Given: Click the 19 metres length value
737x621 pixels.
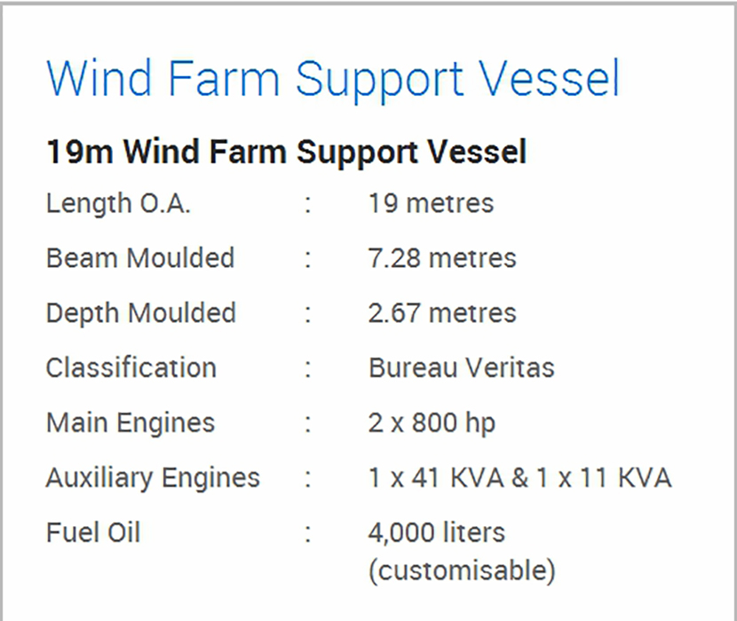Looking at the screenshot, I should pyautogui.click(x=431, y=203).
